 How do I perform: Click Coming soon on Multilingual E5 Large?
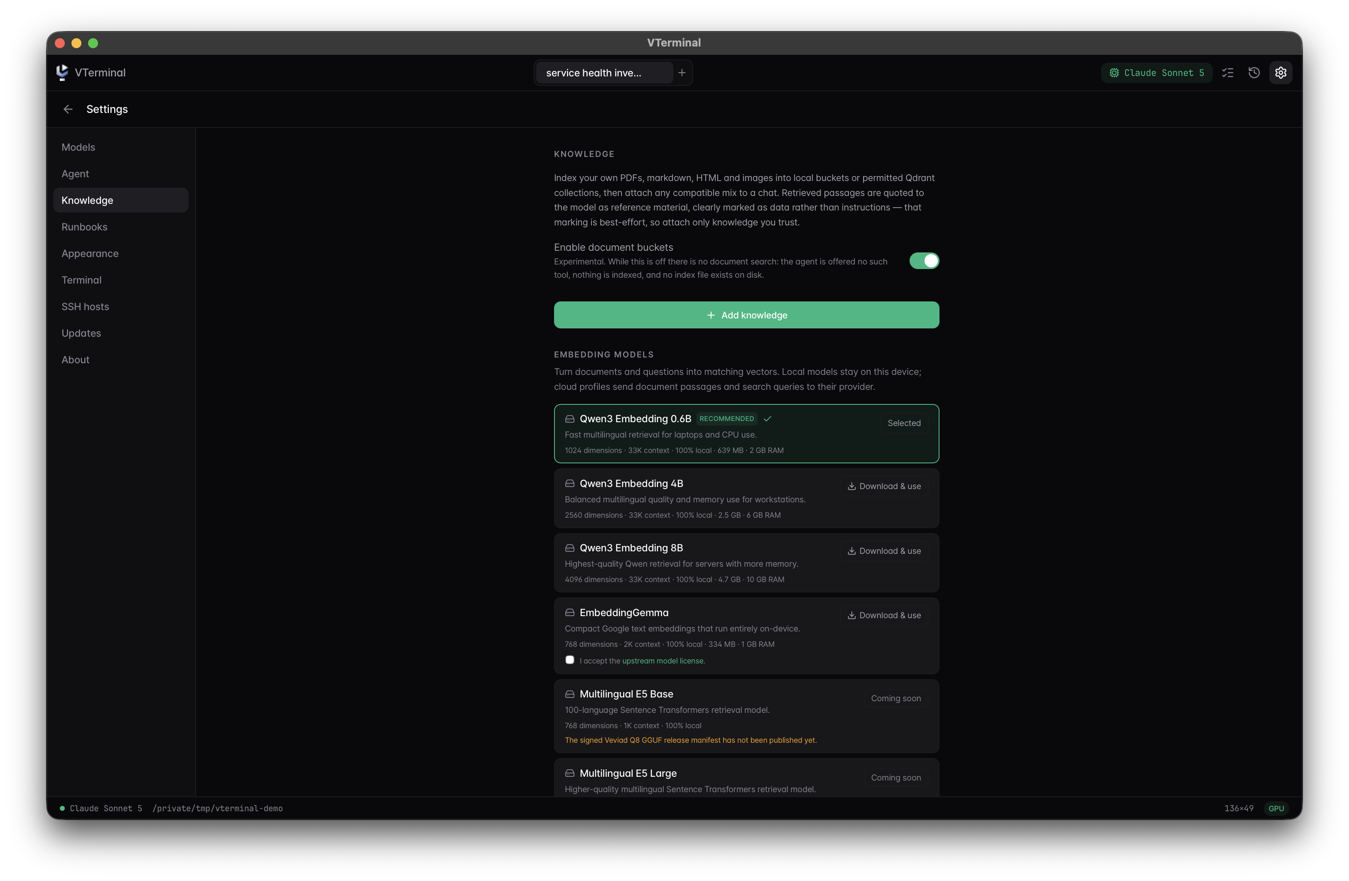click(x=895, y=778)
